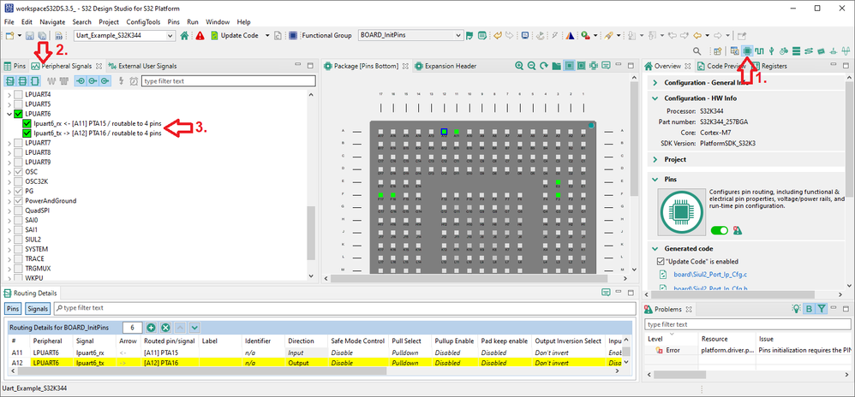Zoom out on the package view

pyautogui.click(x=532, y=66)
